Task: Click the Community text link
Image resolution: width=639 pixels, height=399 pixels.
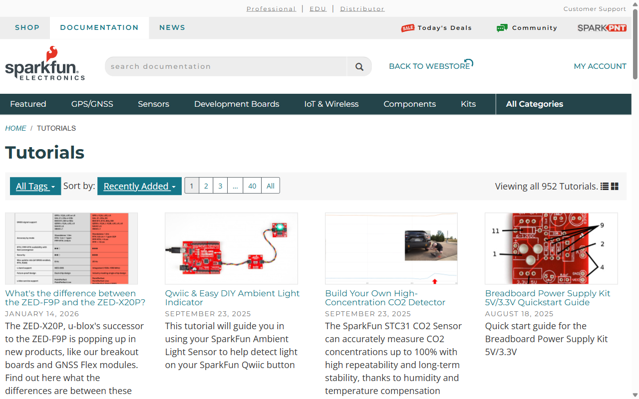Action: pyautogui.click(x=534, y=28)
